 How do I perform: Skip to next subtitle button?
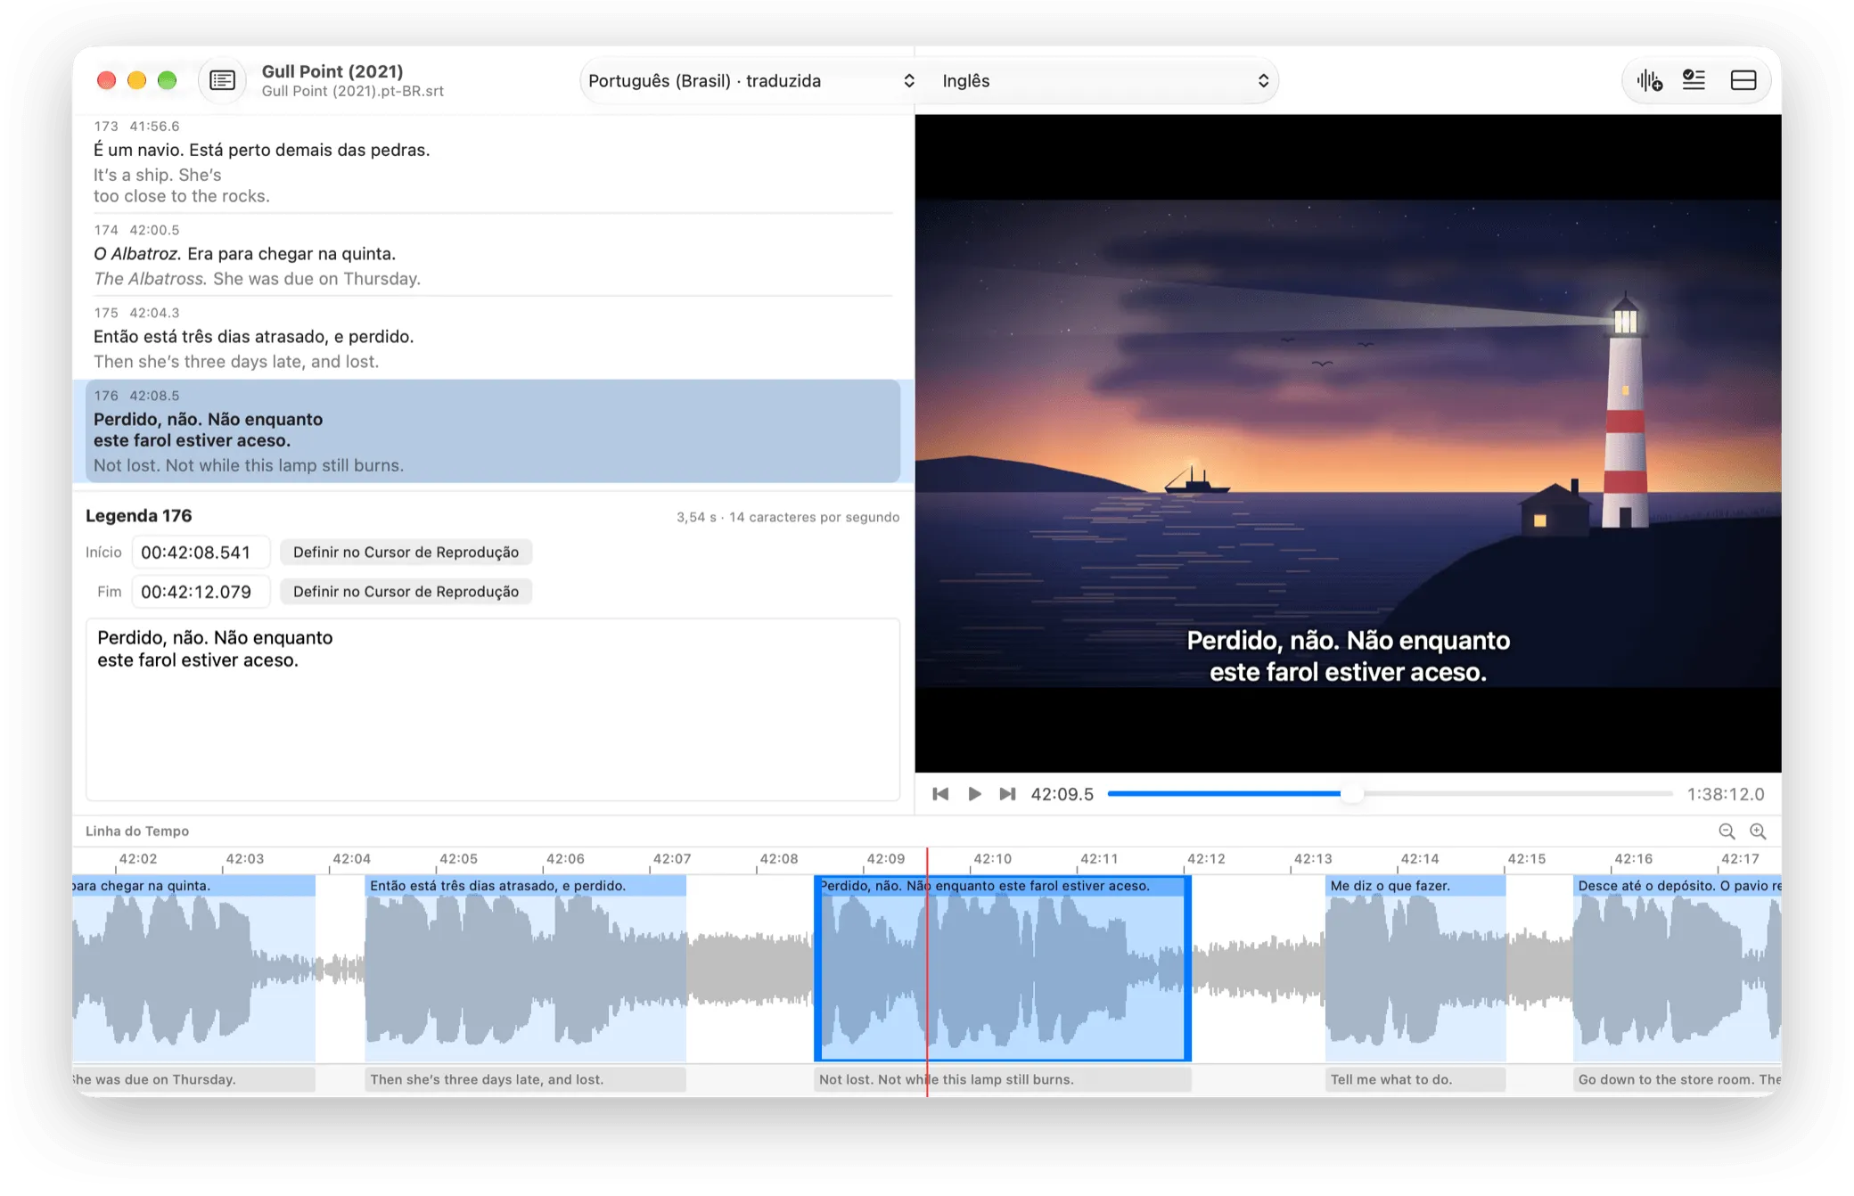1007,794
